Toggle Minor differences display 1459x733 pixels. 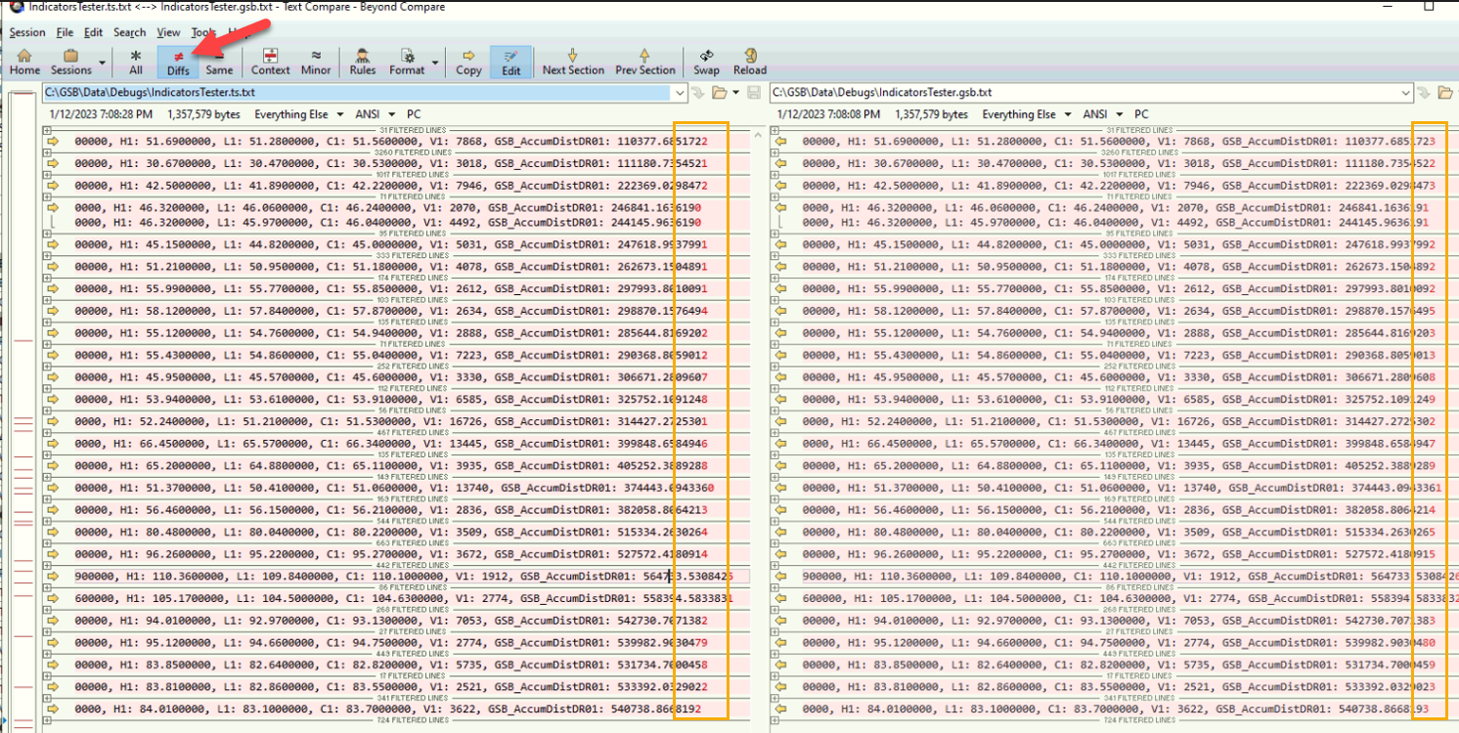(x=315, y=62)
